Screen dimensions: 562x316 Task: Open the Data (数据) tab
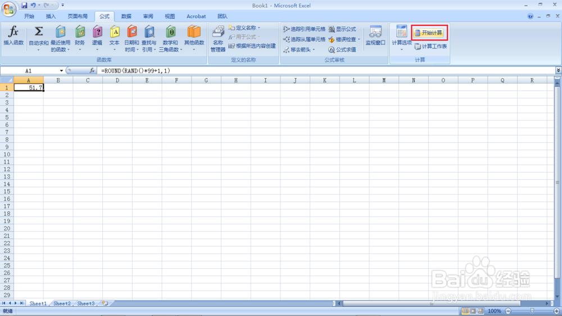tap(126, 16)
